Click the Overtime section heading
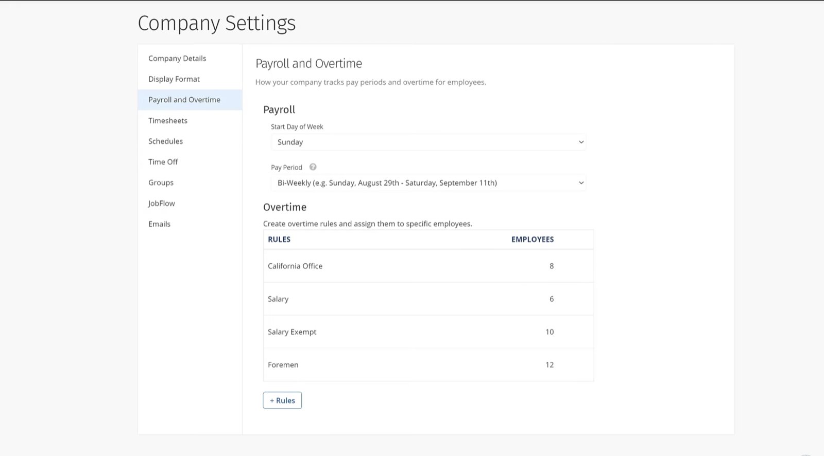The image size is (824, 456). click(285, 207)
